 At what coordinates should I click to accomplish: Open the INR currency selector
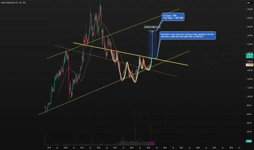coord(250,3)
